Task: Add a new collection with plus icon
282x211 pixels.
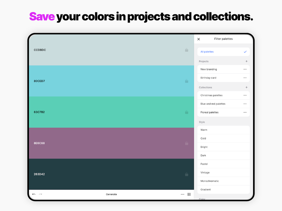Action: pyautogui.click(x=246, y=87)
